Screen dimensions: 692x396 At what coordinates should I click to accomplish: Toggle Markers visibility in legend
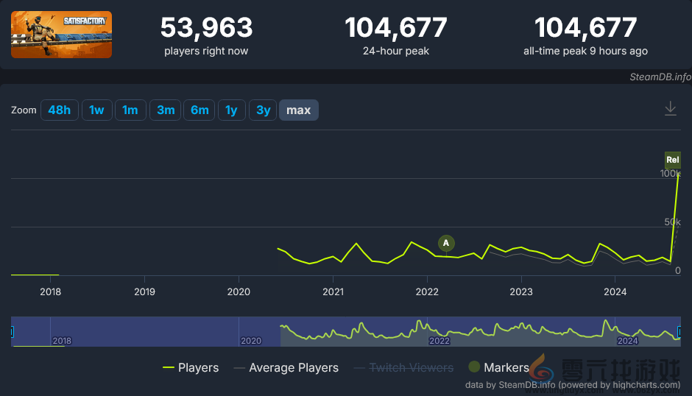point(498,367)
